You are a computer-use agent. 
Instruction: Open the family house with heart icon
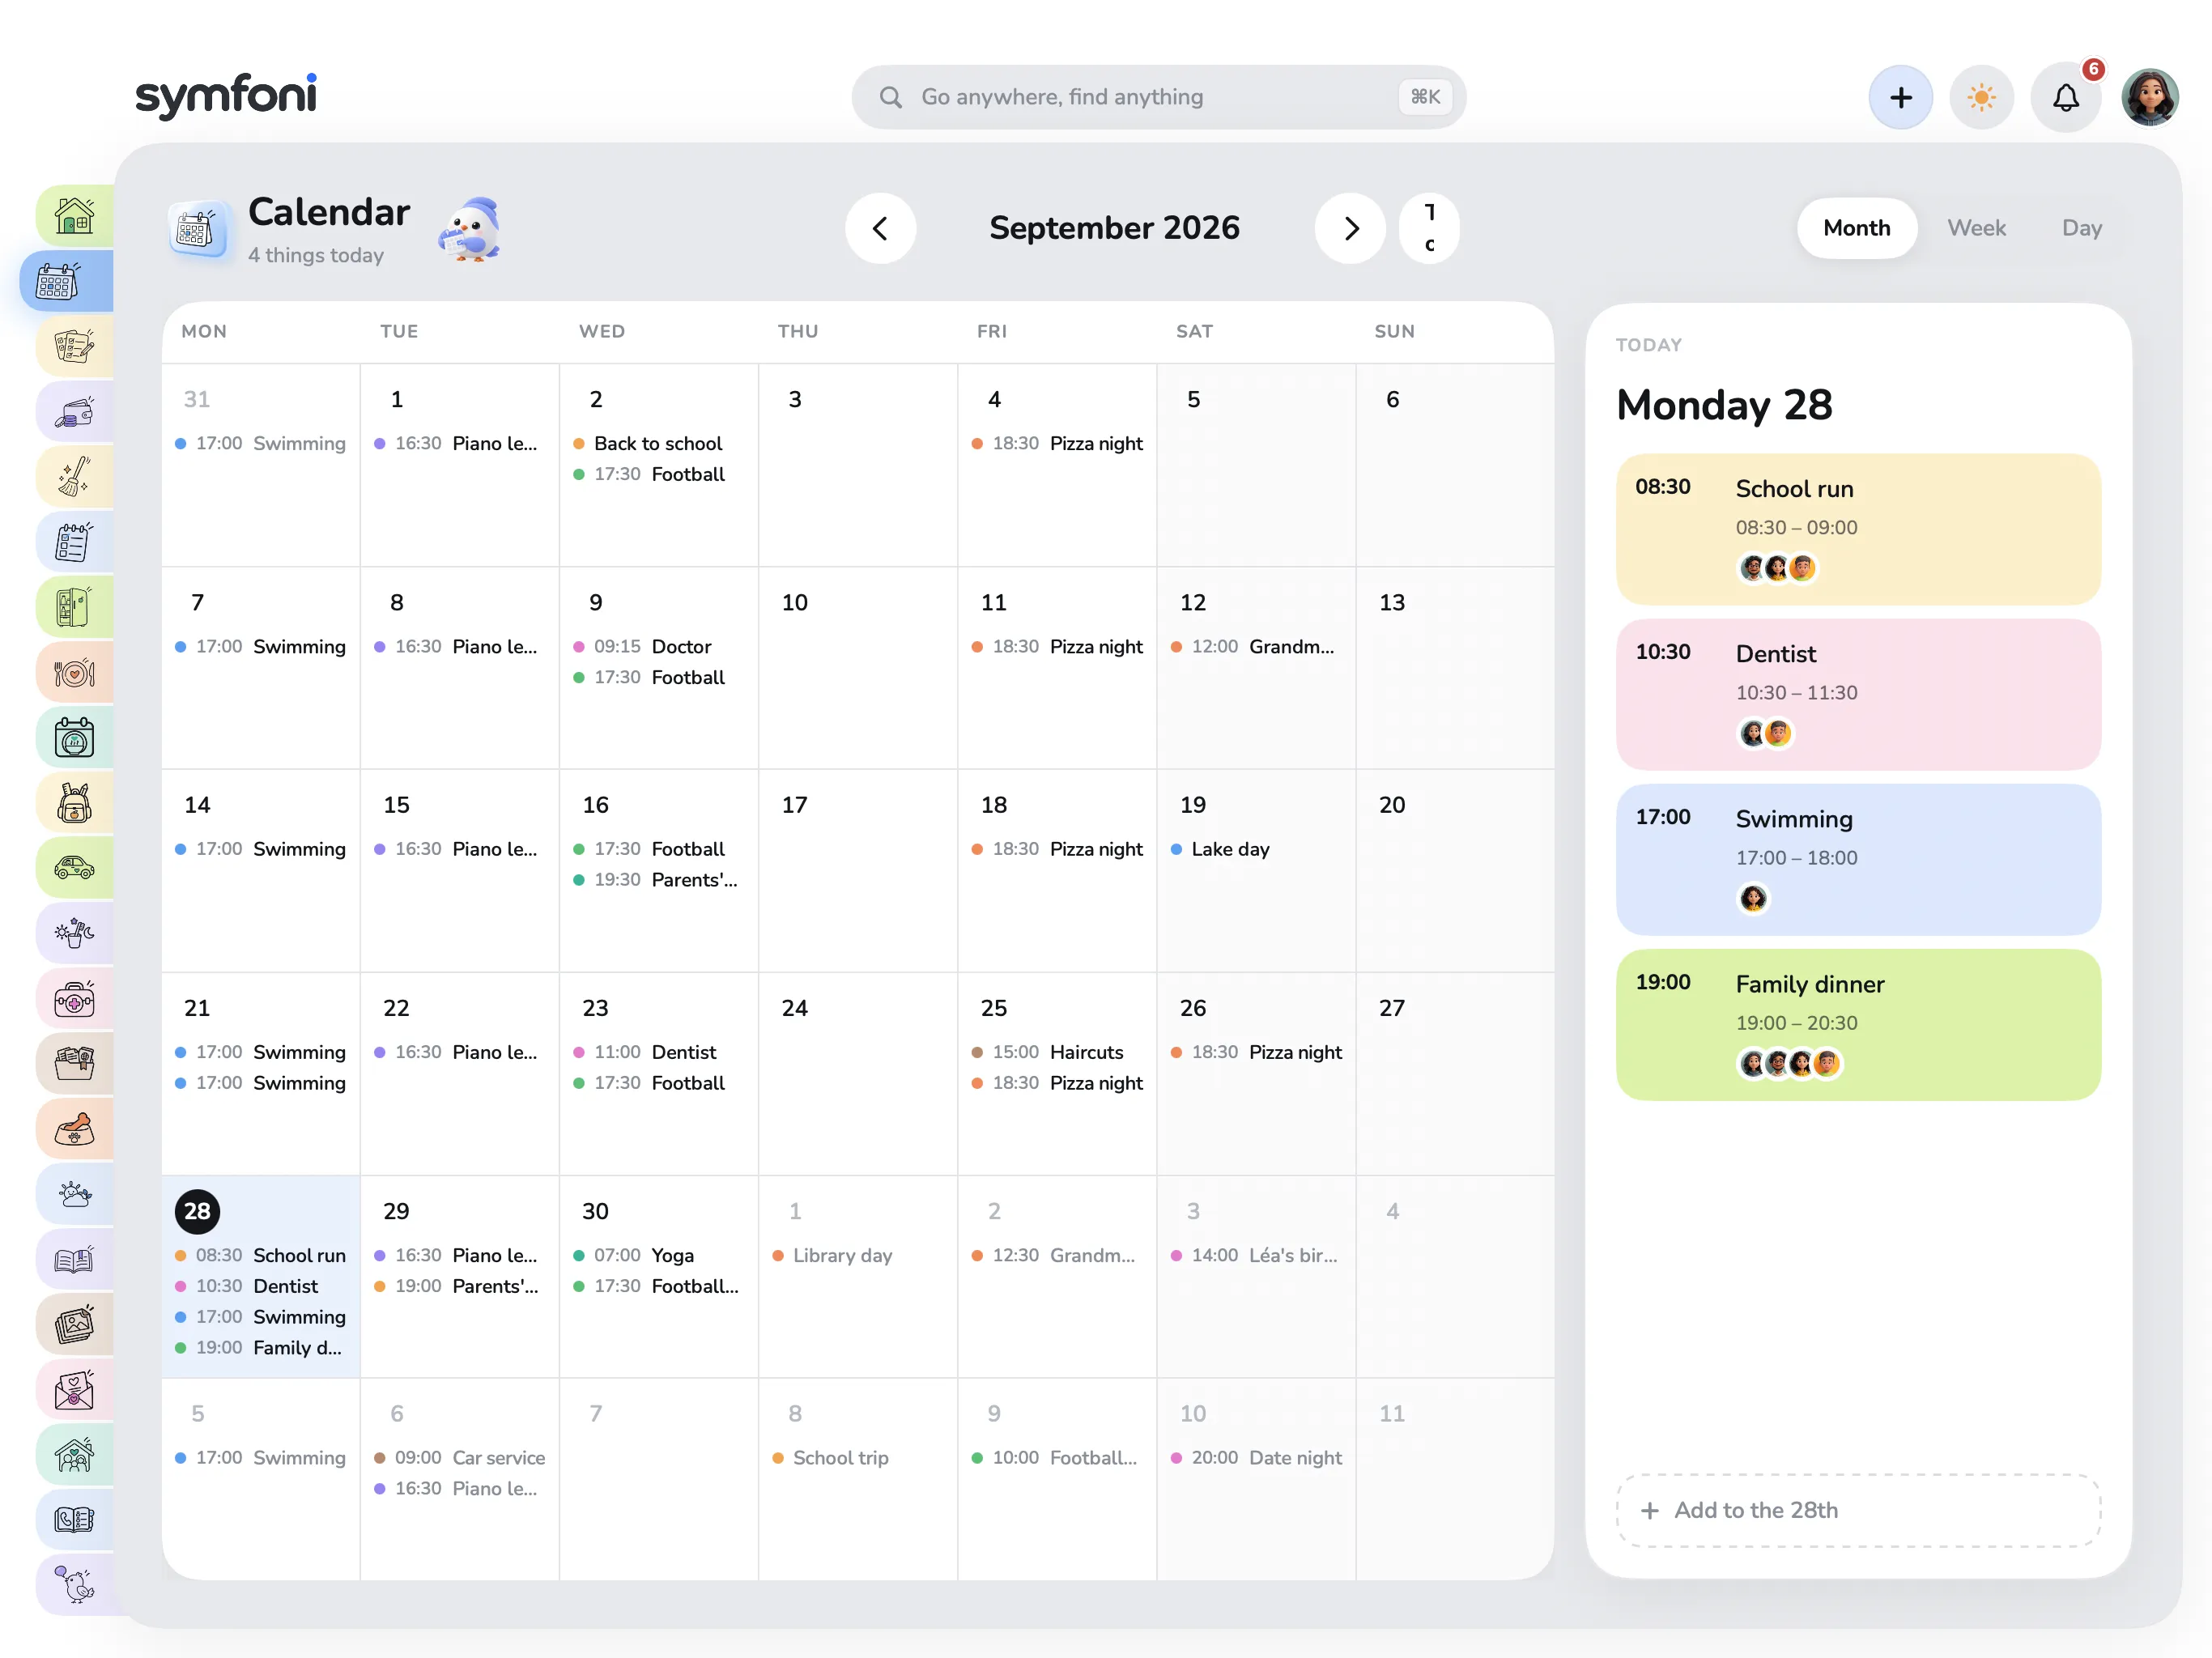click(x=75, y=1454)
